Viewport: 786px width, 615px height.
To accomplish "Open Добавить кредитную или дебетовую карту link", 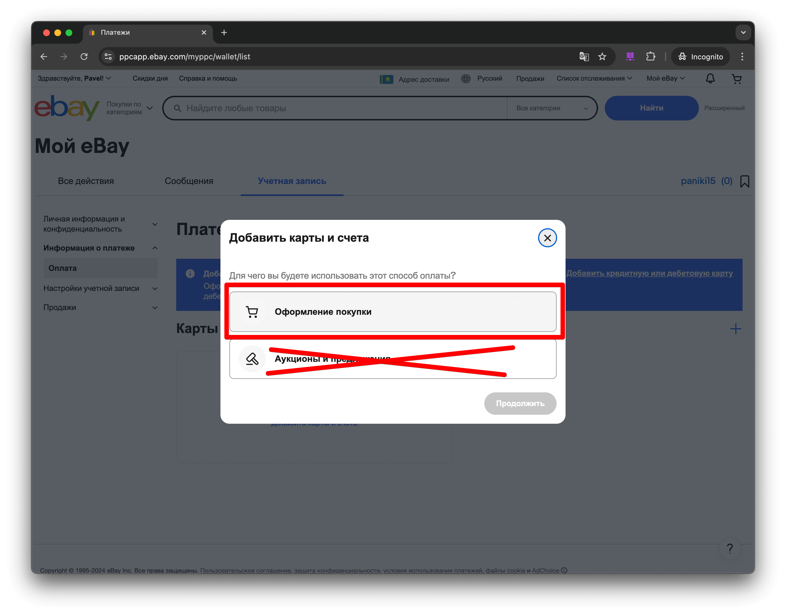I will tap(650, 273).
